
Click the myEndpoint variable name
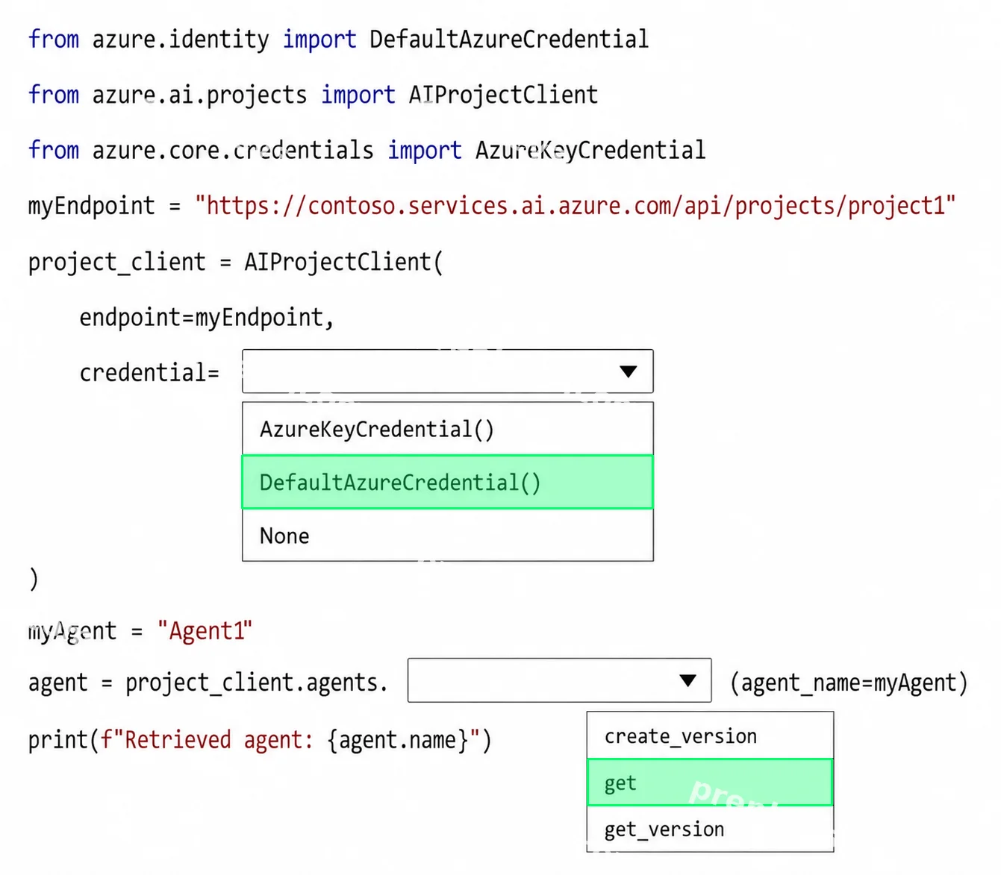click(91, 206)
